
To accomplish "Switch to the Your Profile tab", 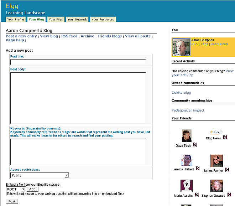I will pos(16,20).
